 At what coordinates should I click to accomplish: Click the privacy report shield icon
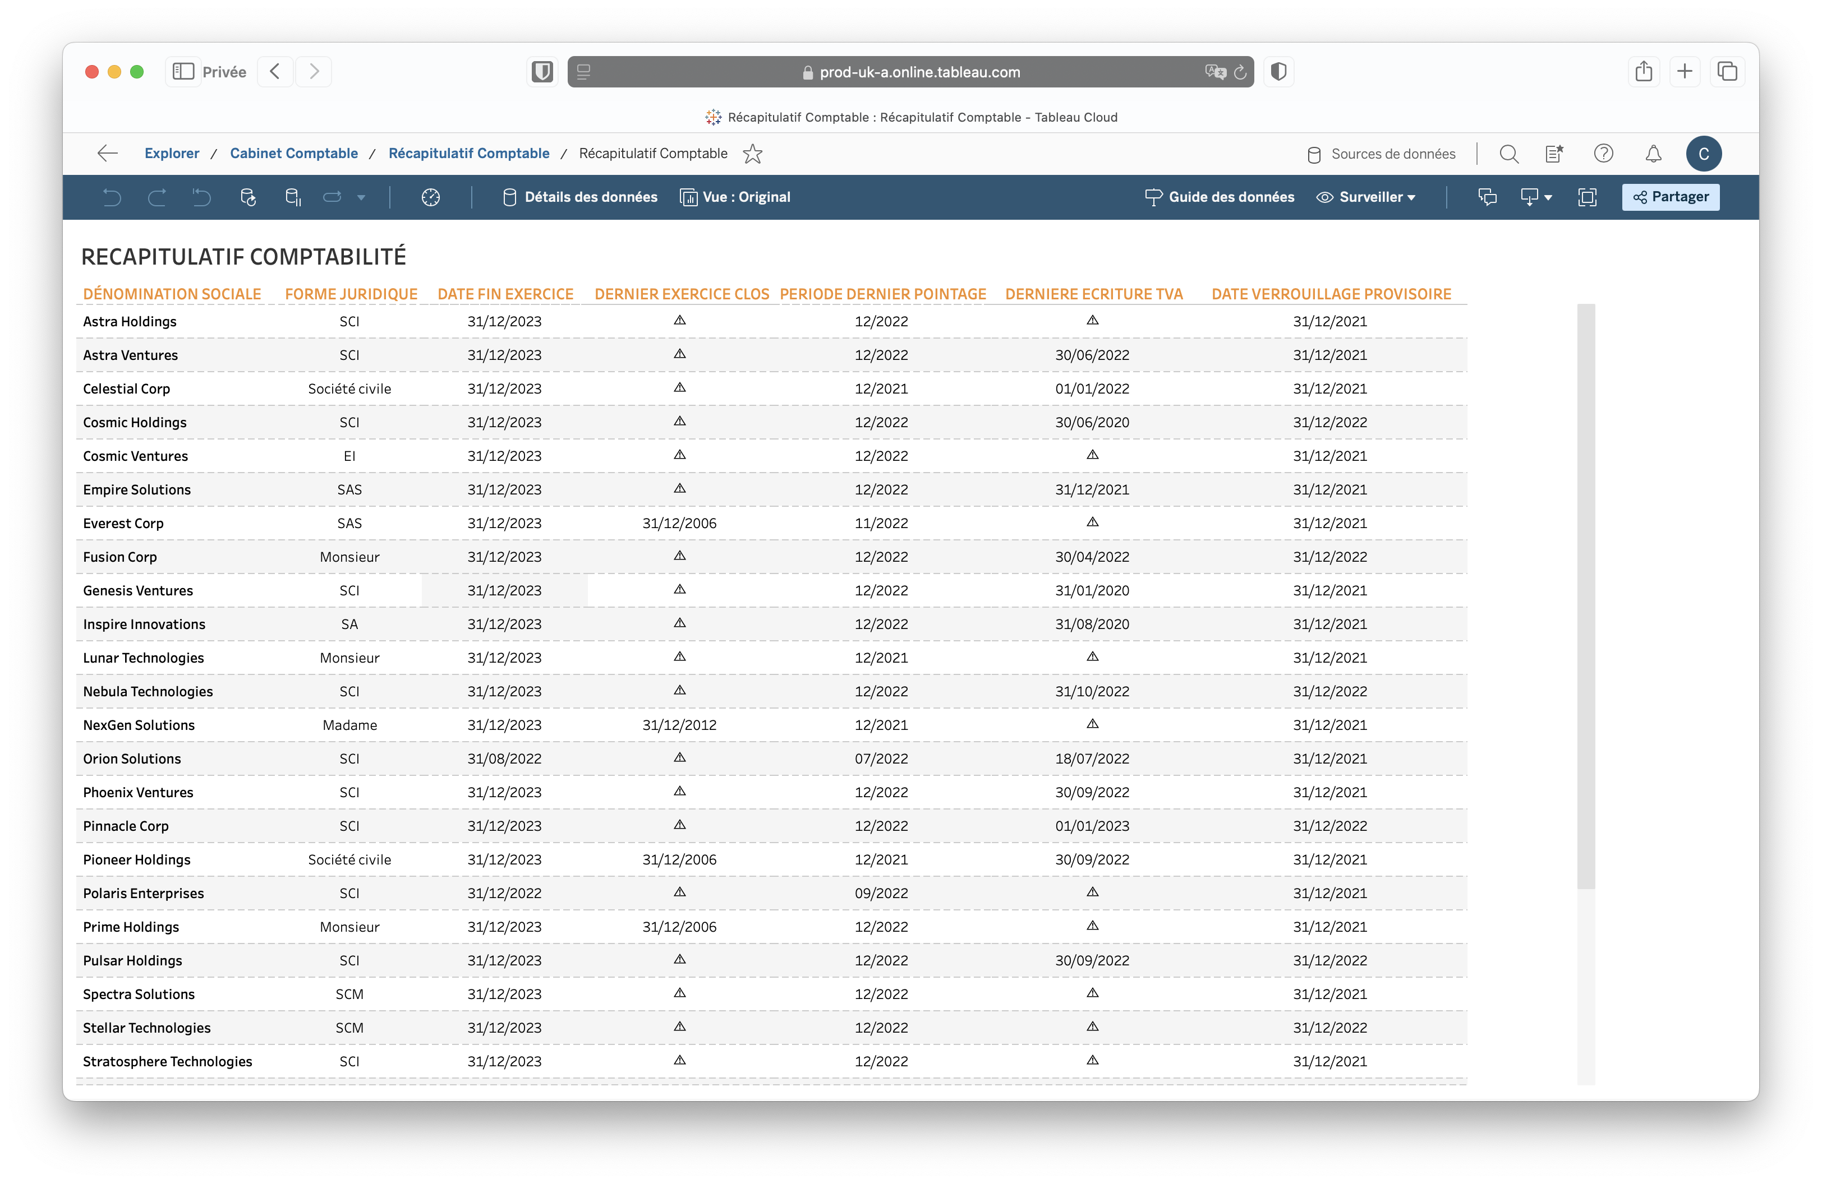click(1278, 72)
